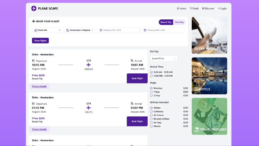
Task: Open return date field February 8th, 2025
Action: coord(163,30)
